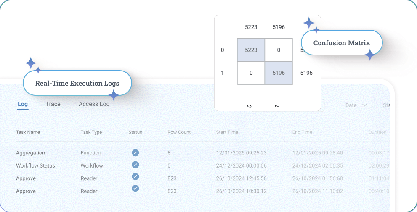This screenshot has width=417, height=212.
Task: Sort by the Row Count column header
Action: coord(179,132)
